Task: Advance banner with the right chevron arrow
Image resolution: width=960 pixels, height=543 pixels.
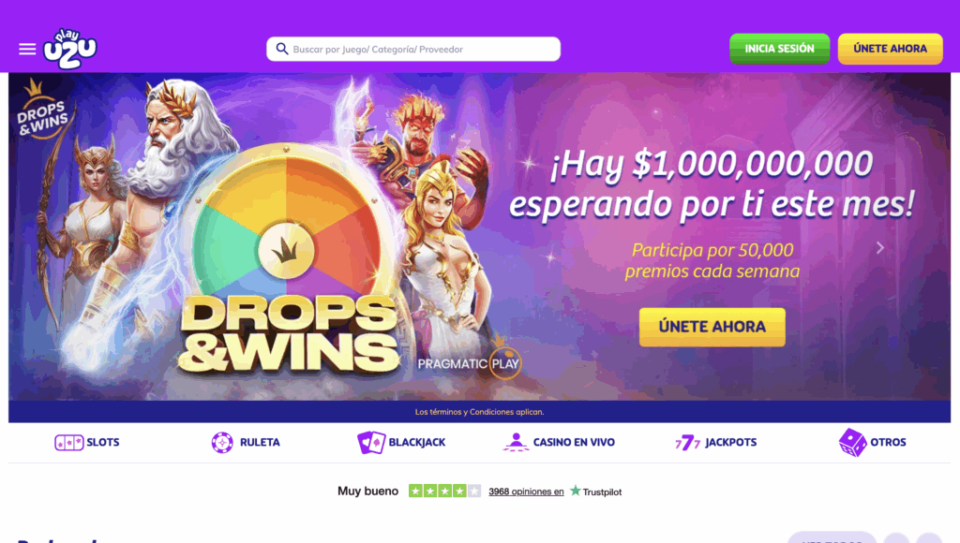Action: tap(879, 248)
